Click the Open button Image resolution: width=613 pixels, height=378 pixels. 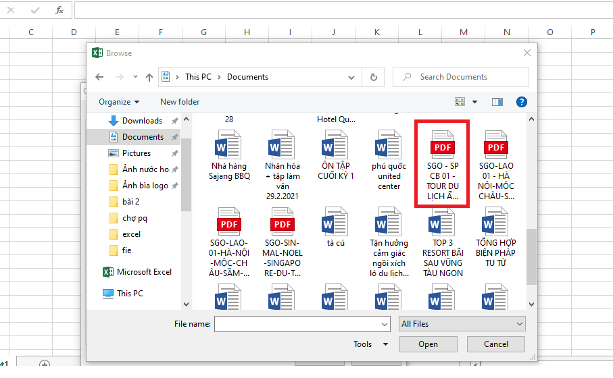point(428,344)
